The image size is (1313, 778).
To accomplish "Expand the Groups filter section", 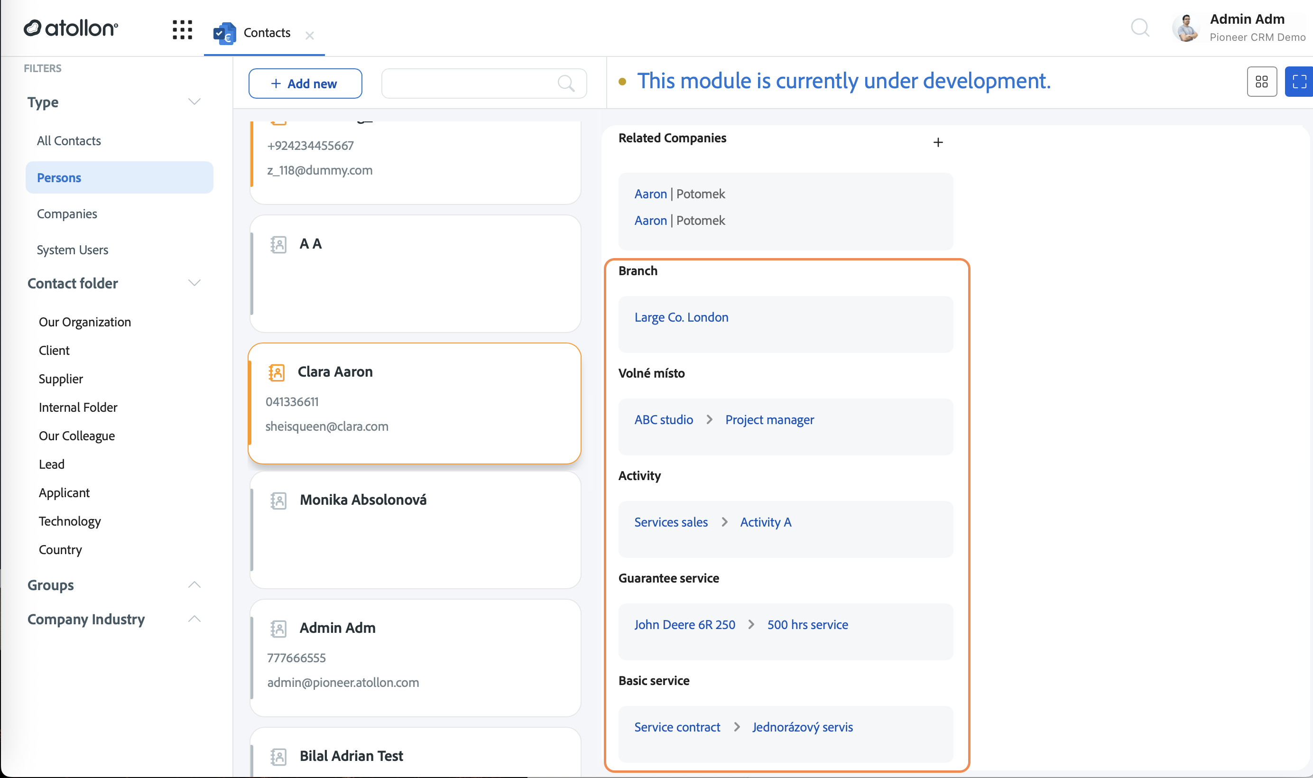I will tap(194, 584).
